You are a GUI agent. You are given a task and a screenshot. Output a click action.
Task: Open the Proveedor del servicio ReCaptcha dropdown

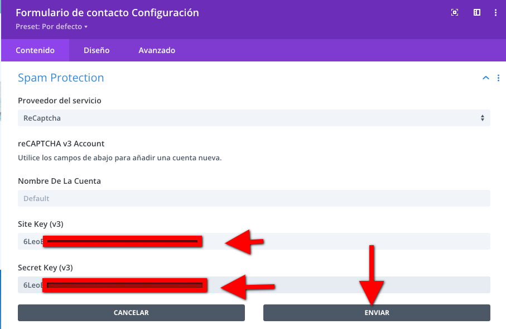click(254, 118)
